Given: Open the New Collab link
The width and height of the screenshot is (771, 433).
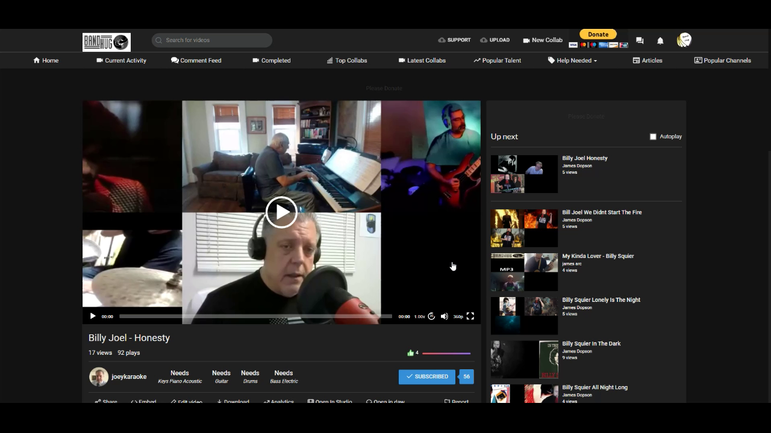Looking at the screenshot, I should pos(543,40).
